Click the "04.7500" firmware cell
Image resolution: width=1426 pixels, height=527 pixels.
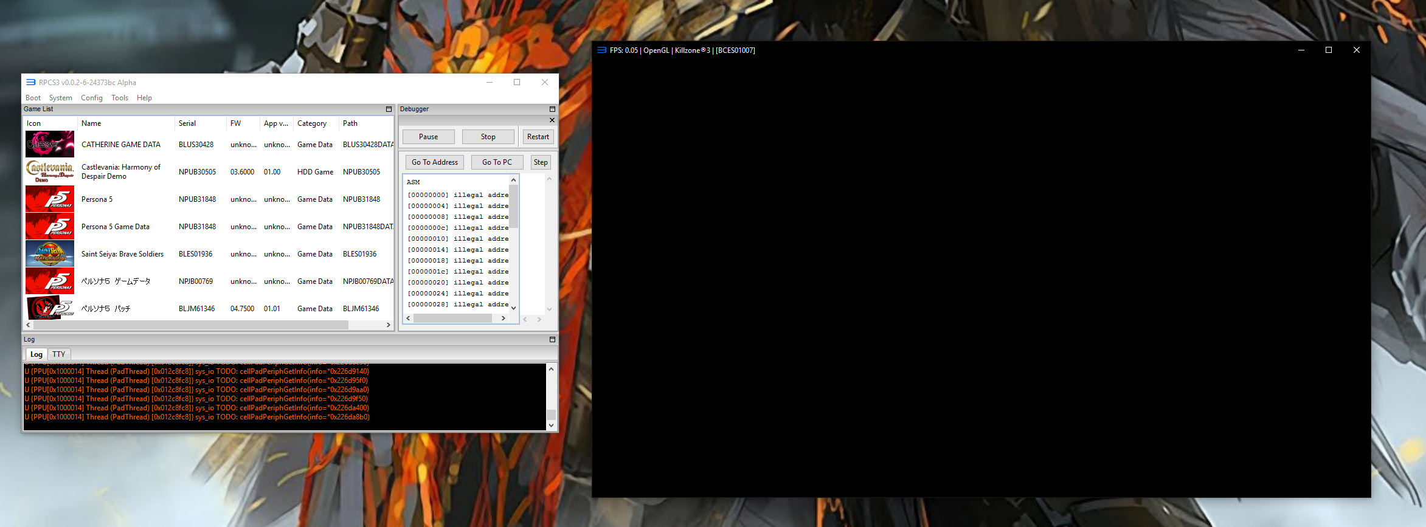pos(242,309)
